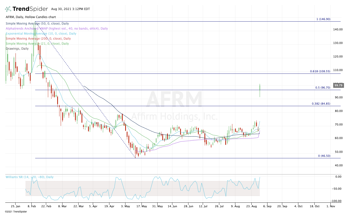This screenshot has height=214, width=349.
Task: Click the ©2021 TrendSpider copyright text
Action: (16, 211)
